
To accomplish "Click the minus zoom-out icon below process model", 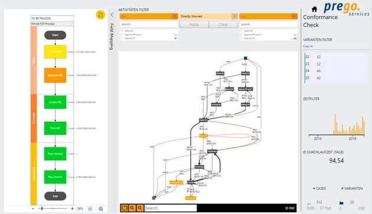I will click(x=33, y=209).
